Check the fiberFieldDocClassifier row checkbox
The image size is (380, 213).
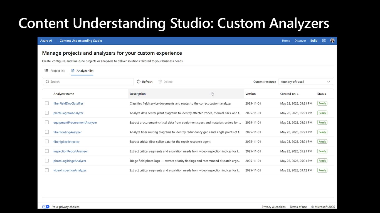47,103
